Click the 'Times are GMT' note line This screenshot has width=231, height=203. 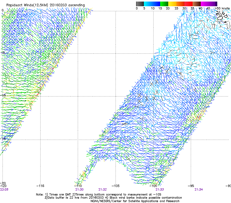99,195
